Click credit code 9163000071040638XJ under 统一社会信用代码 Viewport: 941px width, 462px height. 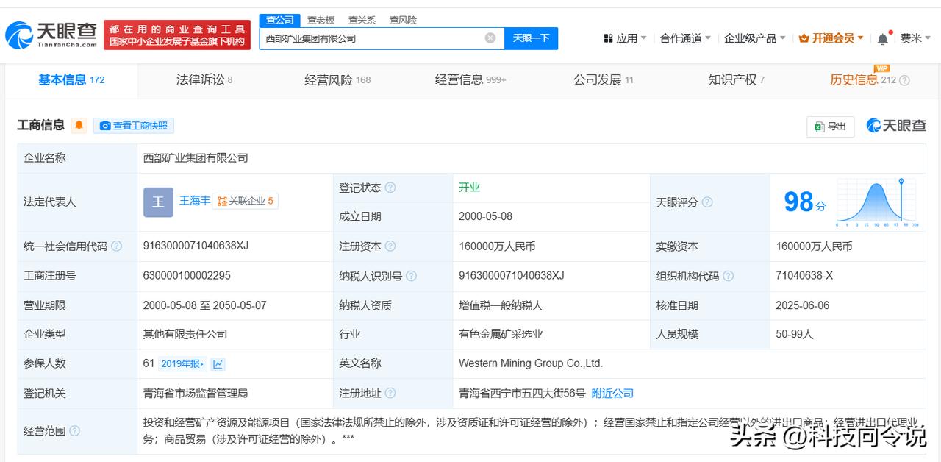[x=196, y=246]
